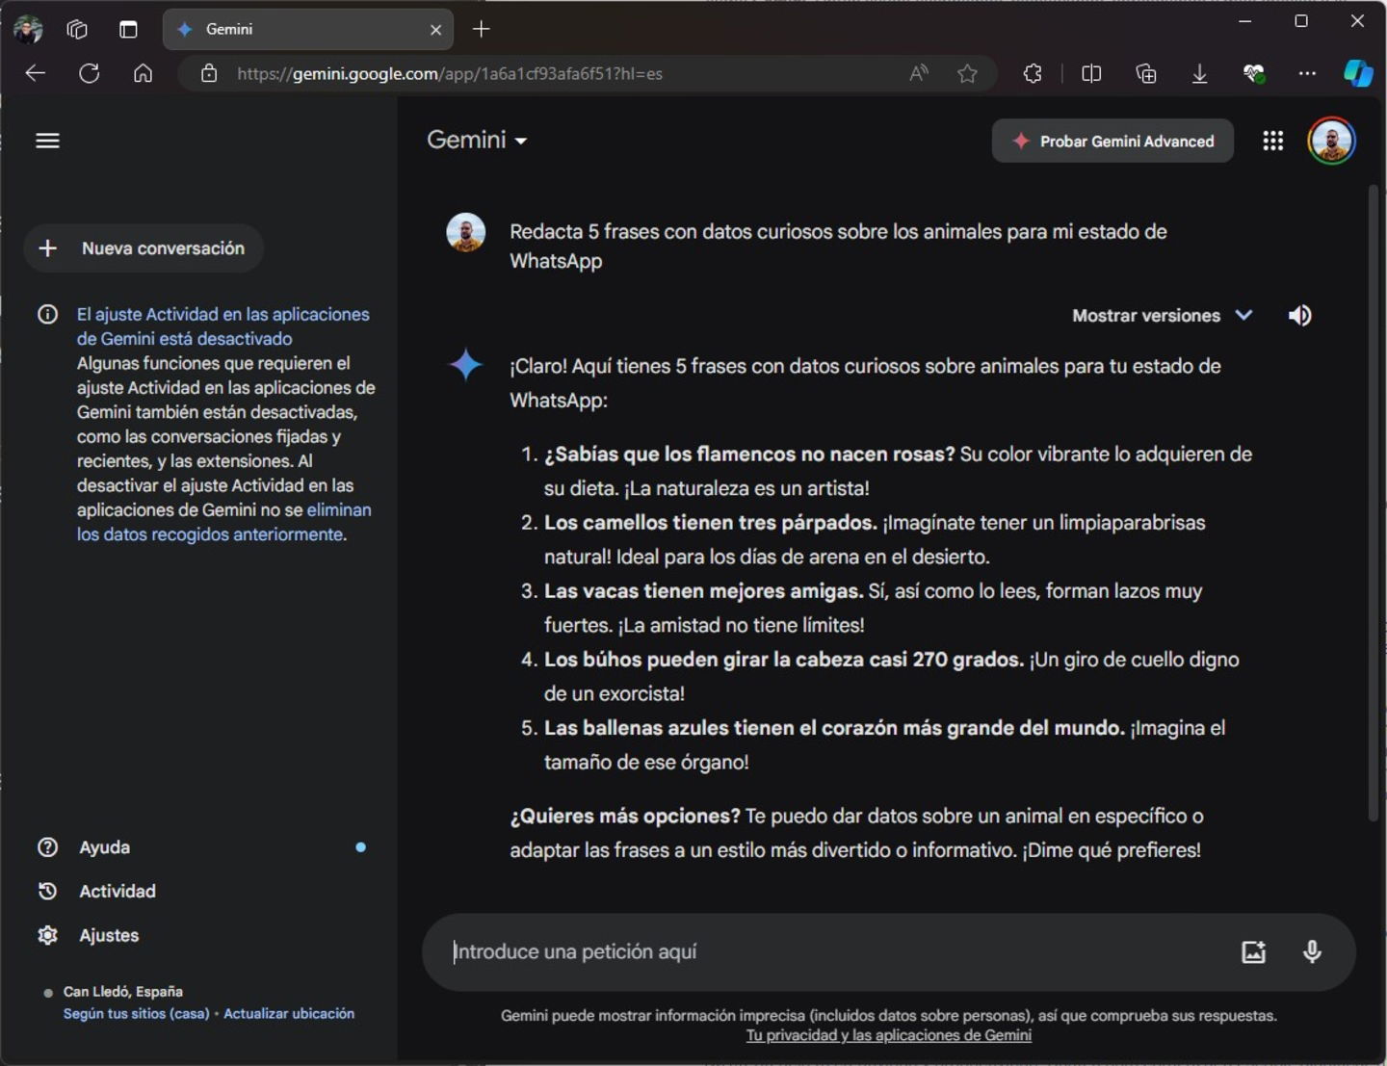Open browser Collections icon
The width and height of the screenshot is (1387, 1066).
coord(1146,73)
